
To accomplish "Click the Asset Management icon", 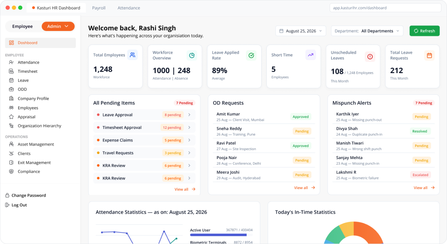I will coord(12,144).
